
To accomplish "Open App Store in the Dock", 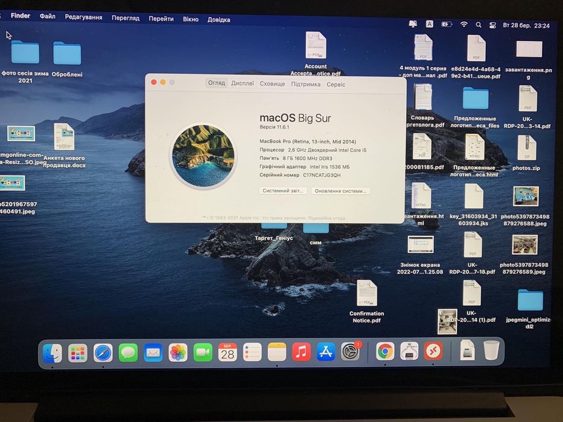I will (x=326, y=351).
